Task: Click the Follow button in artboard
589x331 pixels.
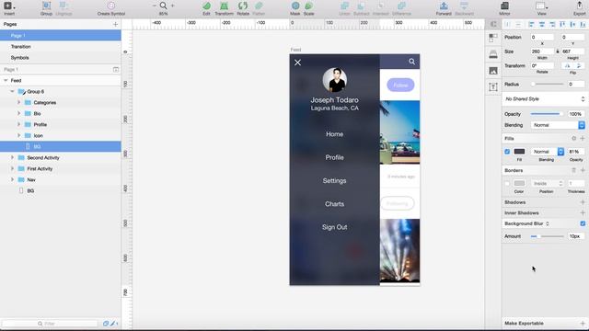Action: click(x=400, y=86)
